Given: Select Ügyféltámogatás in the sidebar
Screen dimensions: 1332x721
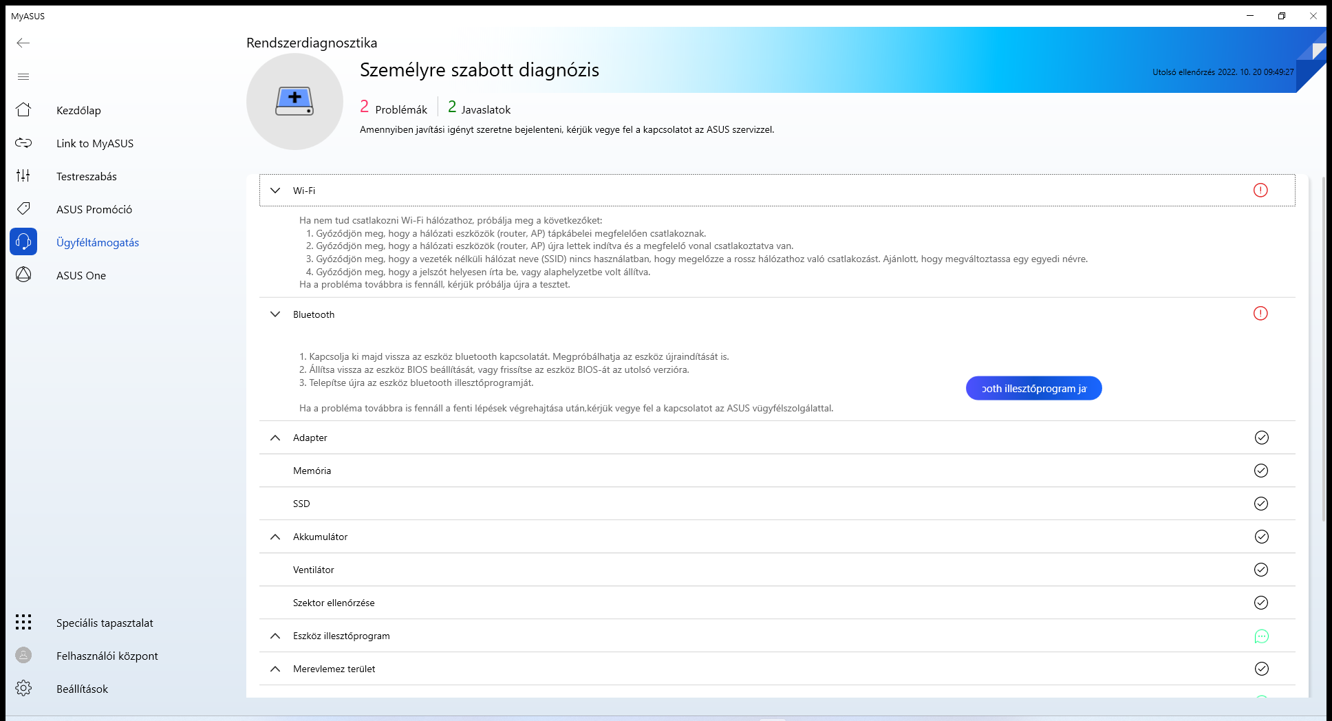Looking at the screenshot, I should (98, 242).
